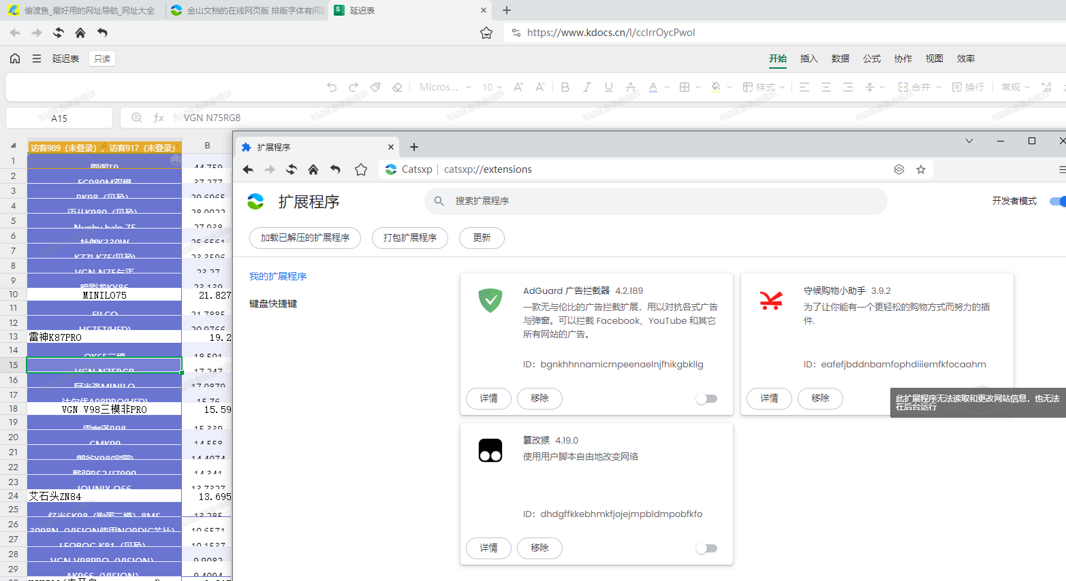This screenshot has width=1066, height=581.
Task: Turn off 开发者模式 switch
Action: (x=1056, y=201)
